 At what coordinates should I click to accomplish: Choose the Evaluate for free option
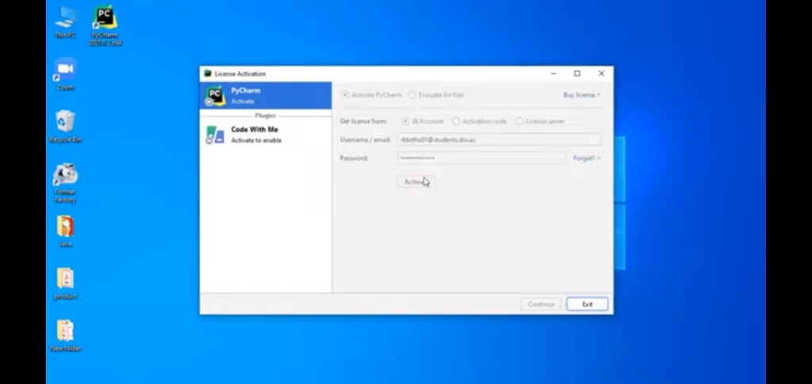point(412,95)
